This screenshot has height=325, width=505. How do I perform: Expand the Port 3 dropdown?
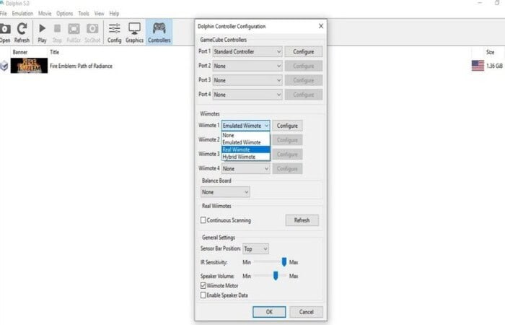click(x=247, y=80)
